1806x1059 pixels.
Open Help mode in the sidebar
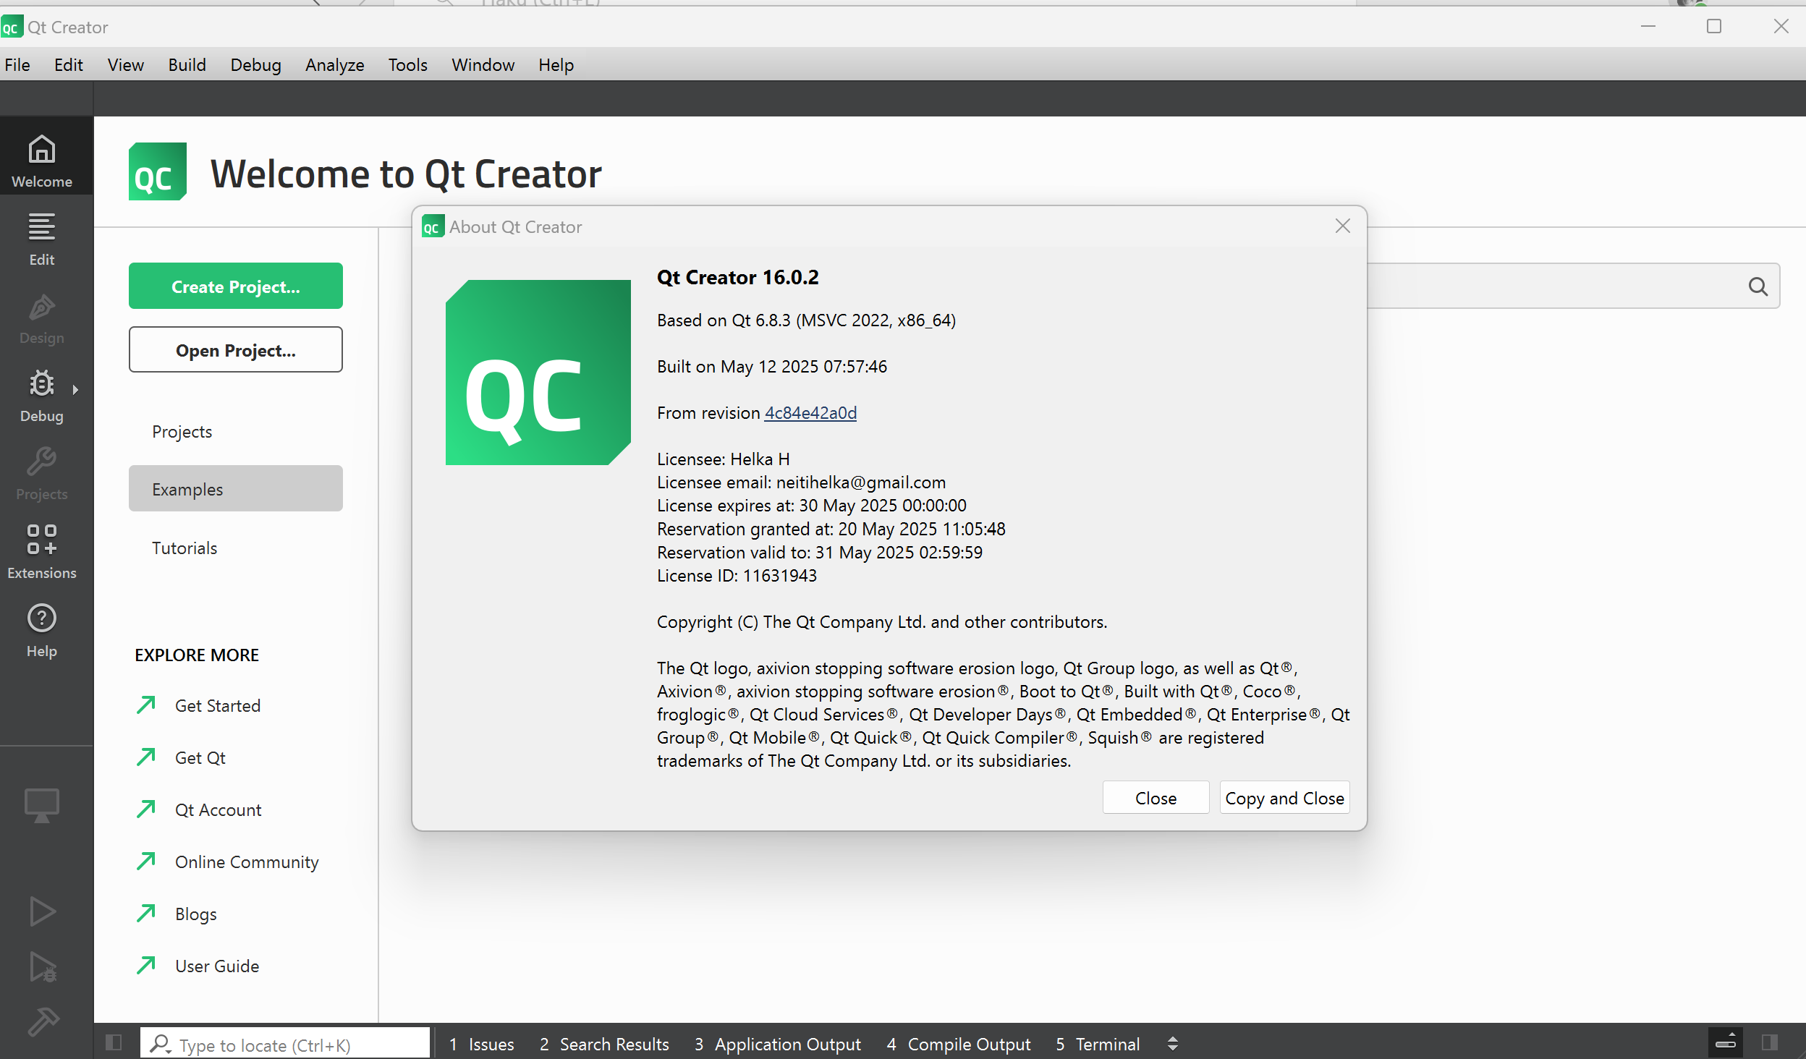click(x=42, y=630)
